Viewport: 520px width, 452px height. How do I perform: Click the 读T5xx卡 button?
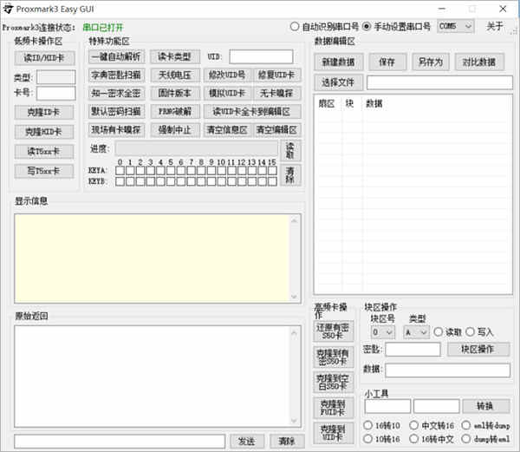tap(44, 151)
